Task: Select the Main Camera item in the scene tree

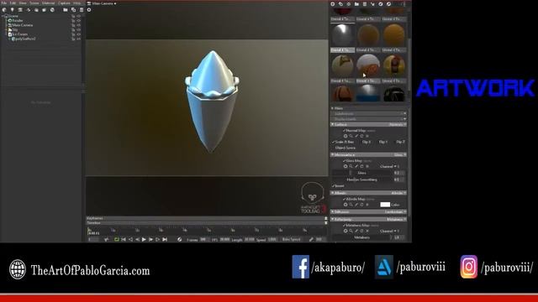Action: coord(23,25)
